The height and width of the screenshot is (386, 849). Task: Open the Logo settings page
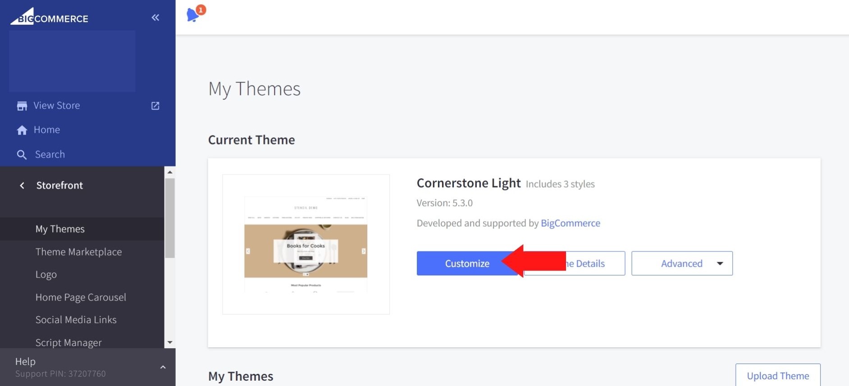[46, 274]
